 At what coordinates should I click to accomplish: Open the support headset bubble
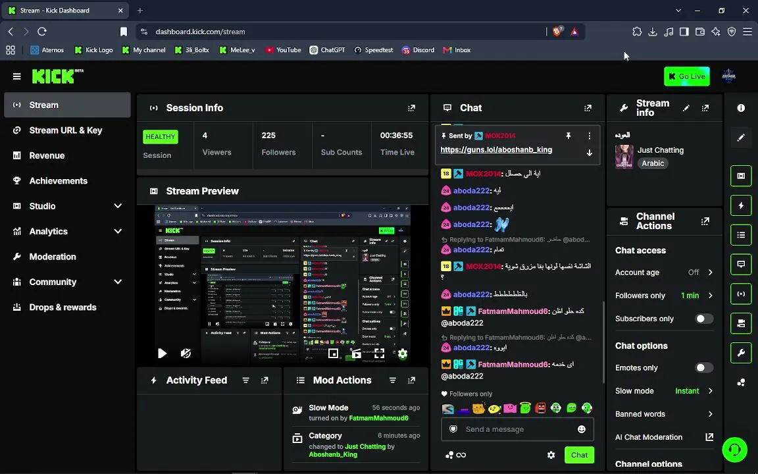pyautogui.click(x=735, y=450)
